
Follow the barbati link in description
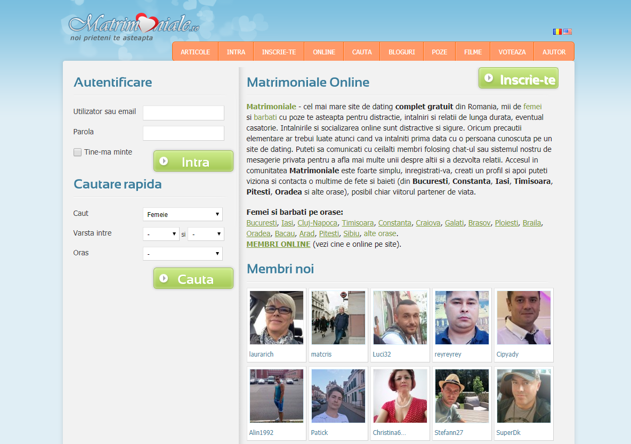(x=265, y=117)
